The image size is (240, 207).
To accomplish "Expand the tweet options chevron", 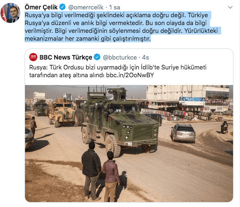I will coord(230,7).
